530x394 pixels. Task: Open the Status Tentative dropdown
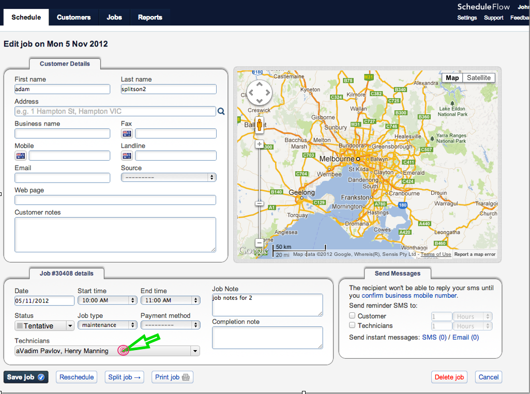44,326
